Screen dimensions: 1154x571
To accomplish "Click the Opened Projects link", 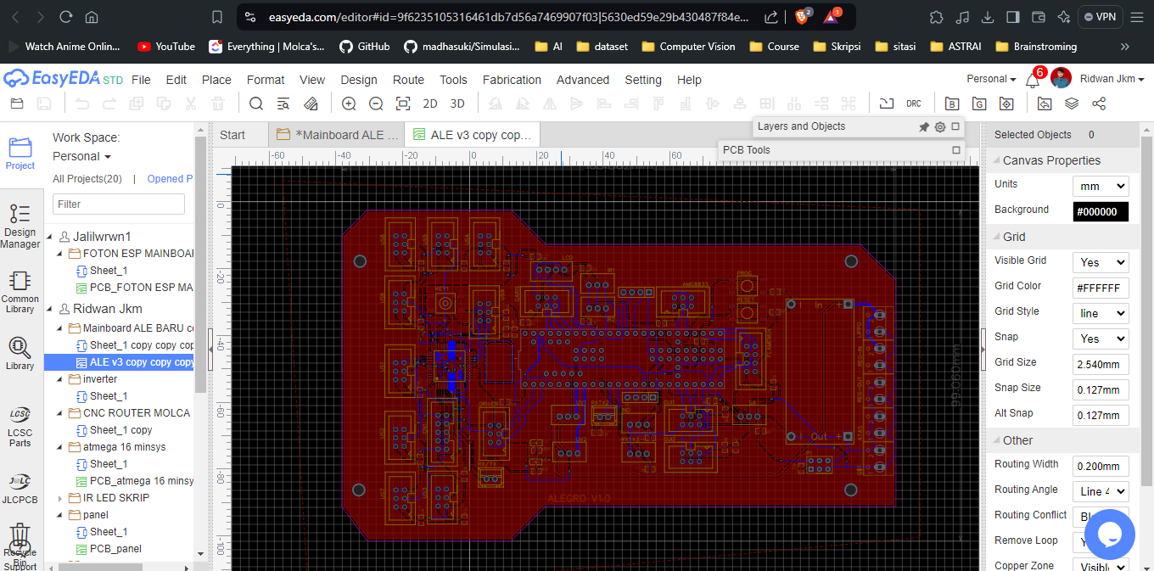I will [x=170, y=179].
